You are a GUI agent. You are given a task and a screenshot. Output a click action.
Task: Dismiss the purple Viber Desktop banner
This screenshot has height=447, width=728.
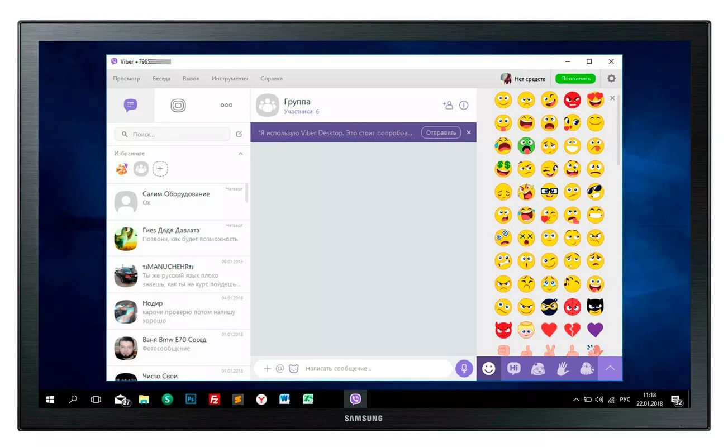click(469, 132)
